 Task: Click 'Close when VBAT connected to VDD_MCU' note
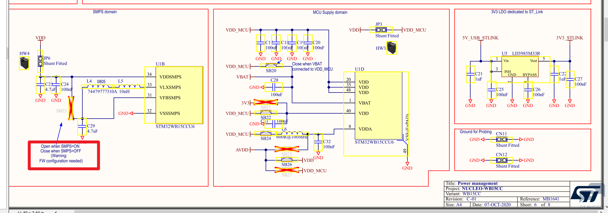pos(312,66)
